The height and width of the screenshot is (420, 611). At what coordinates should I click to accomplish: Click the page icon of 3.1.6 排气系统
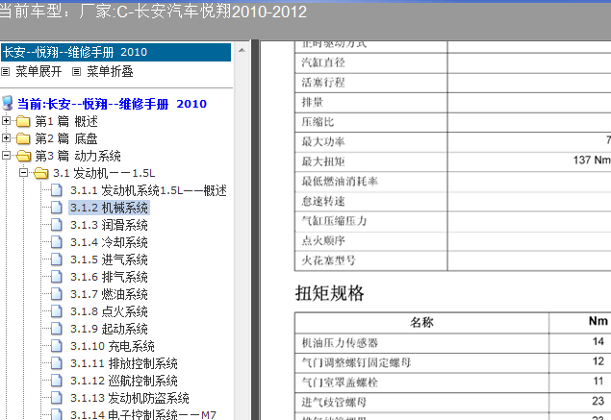coord(57,277)
